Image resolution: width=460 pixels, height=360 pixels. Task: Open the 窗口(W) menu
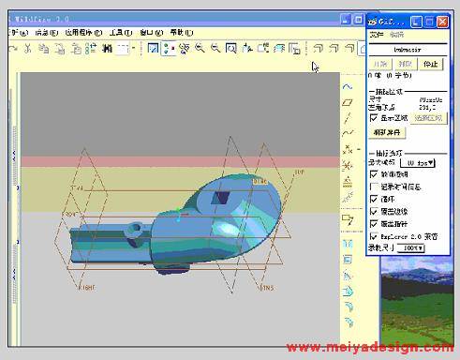click(x=151, y=32)
